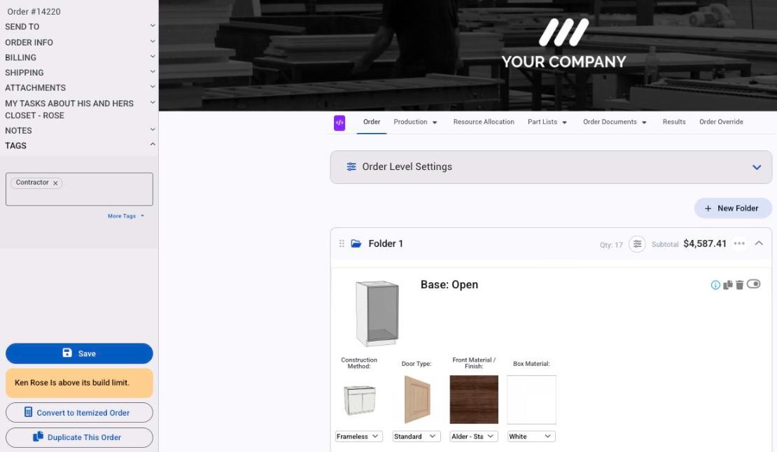Expand the SEND TO section
Viewport: 777px width, 452px height.
(153, 26)
